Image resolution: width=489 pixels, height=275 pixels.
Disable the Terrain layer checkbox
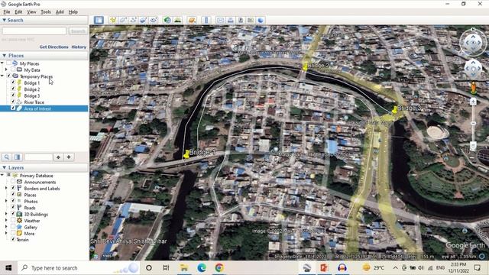(x=13, y=239)
